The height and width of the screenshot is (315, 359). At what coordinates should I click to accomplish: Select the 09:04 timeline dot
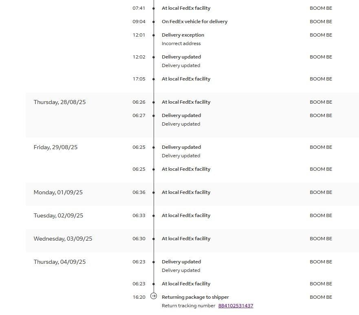click(x=154, y=22)
